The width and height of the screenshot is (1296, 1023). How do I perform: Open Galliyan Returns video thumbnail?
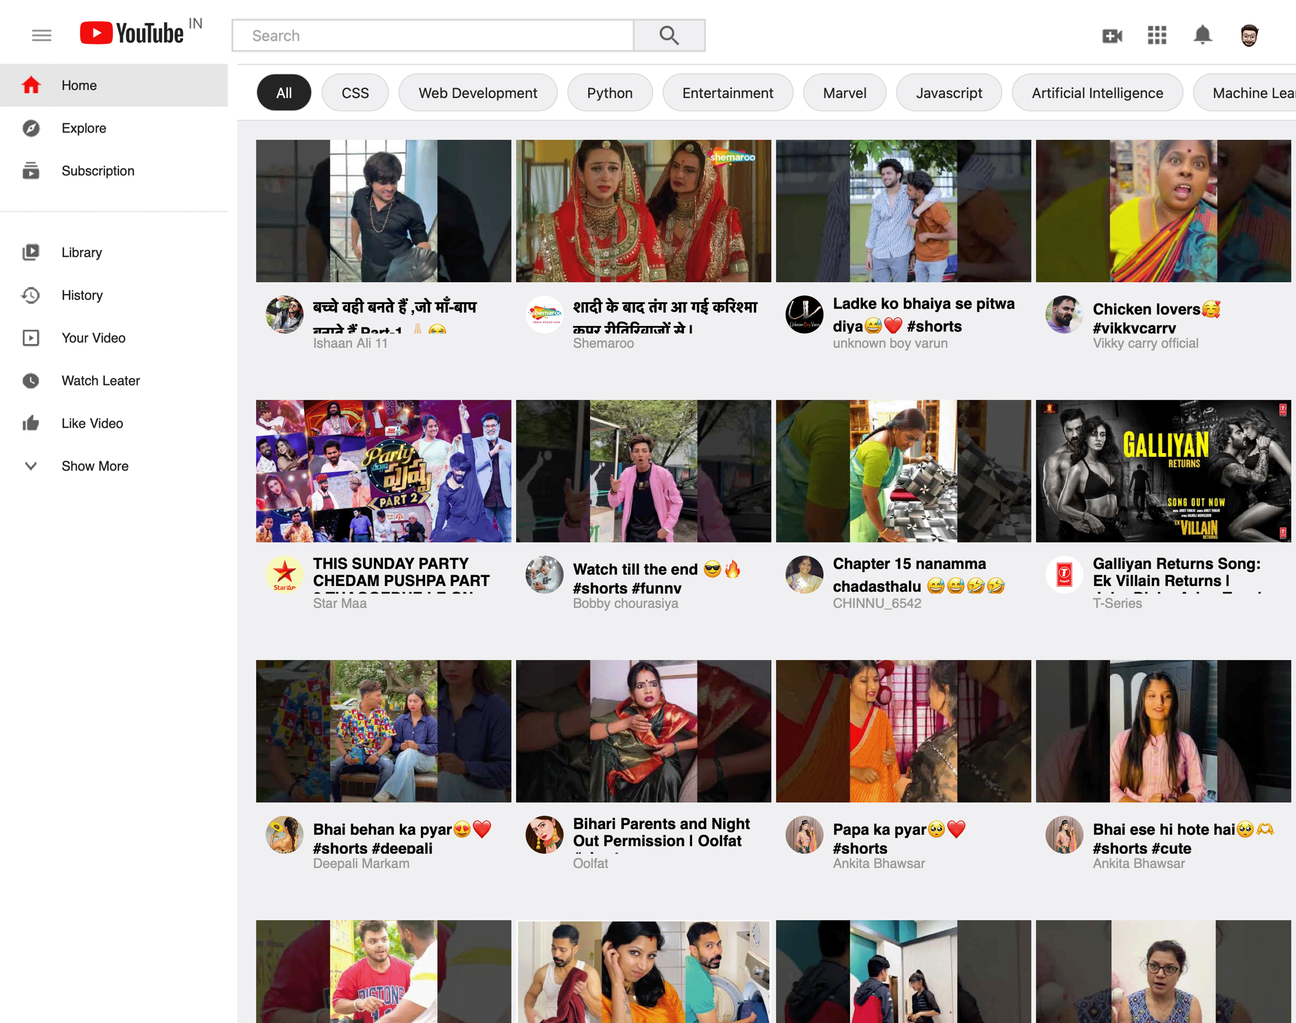1163,471
